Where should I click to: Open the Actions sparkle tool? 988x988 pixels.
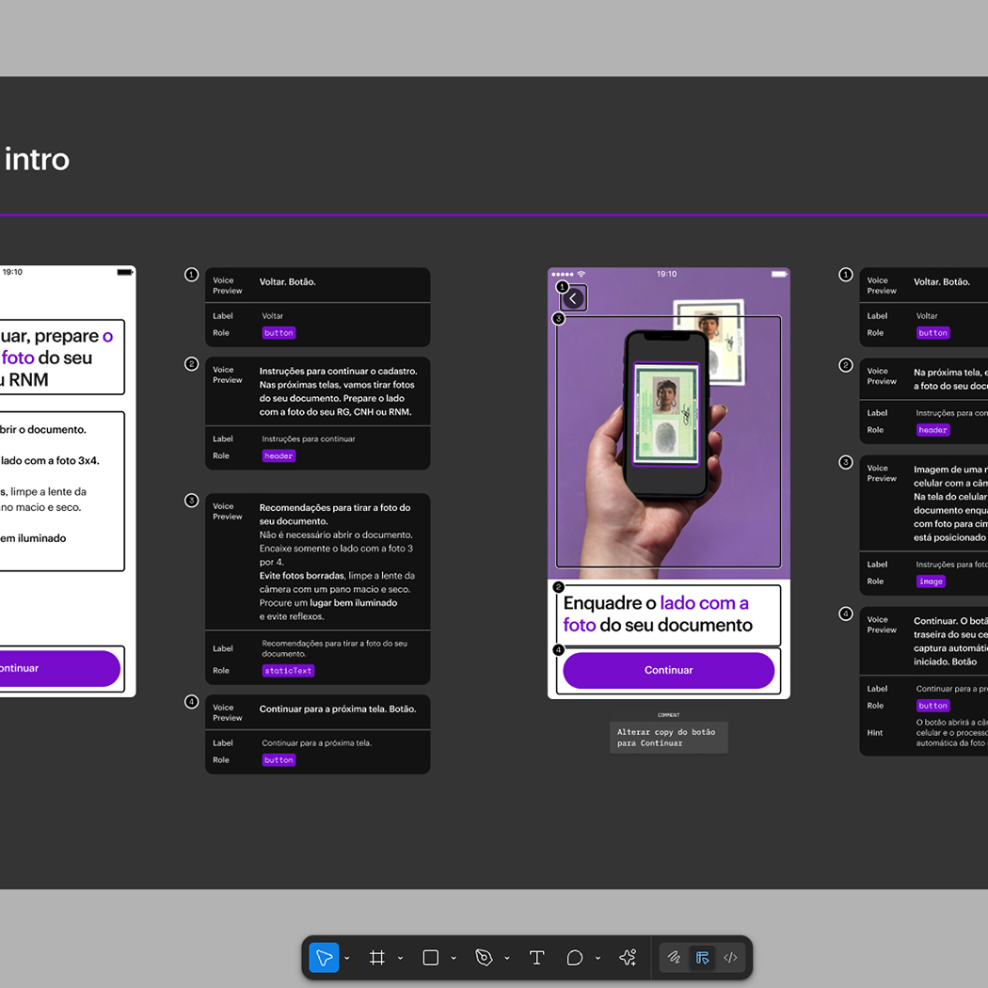click(x=627, y=957)
